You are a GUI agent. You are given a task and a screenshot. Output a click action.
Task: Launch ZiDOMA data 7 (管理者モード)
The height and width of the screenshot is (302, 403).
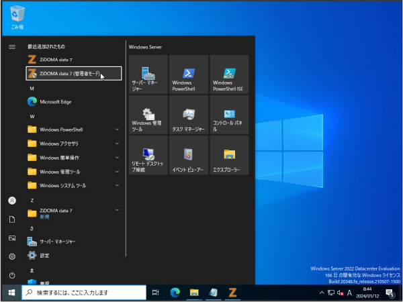74,73
